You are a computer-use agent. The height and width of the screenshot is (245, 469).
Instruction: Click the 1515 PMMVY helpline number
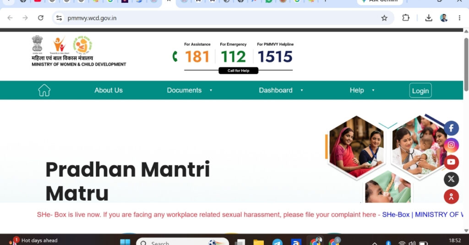(x=275, y=57)
